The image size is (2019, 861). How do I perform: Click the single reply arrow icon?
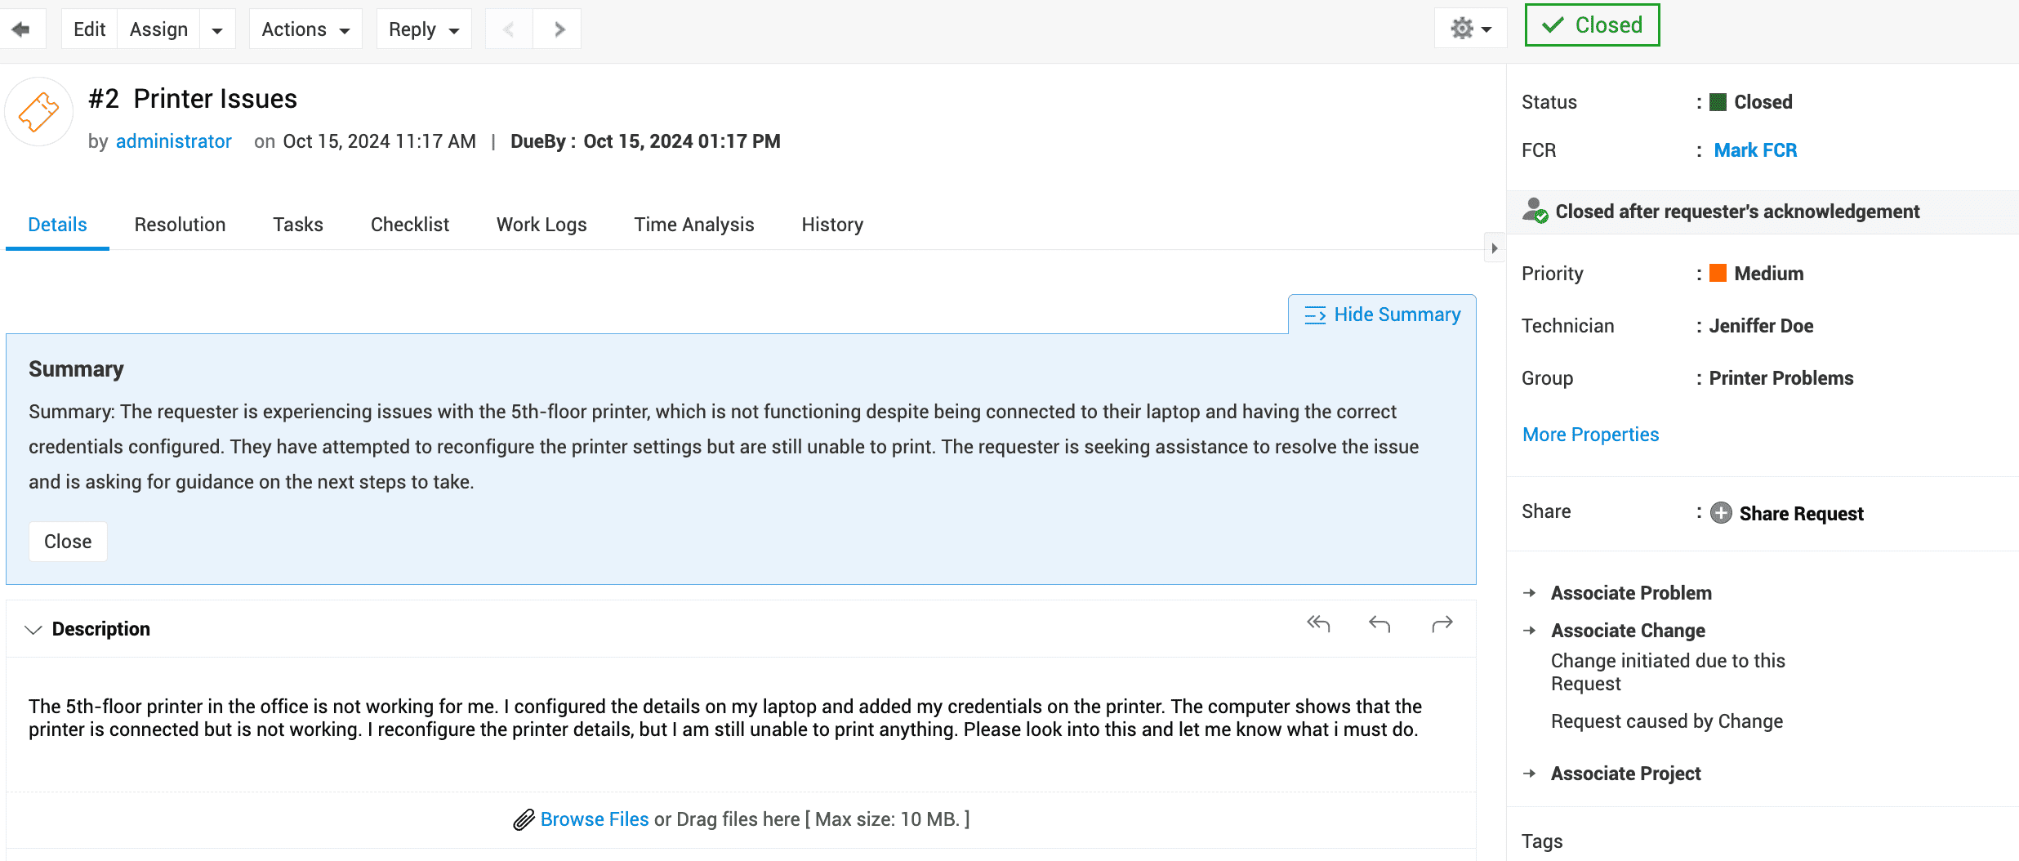[x=1379, y=624]
